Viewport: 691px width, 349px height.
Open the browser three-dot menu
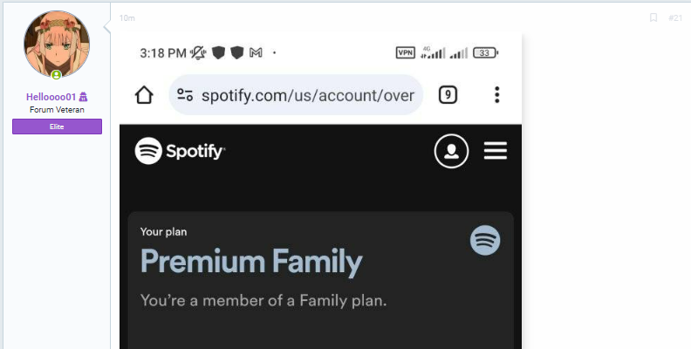tap(496, 95)
